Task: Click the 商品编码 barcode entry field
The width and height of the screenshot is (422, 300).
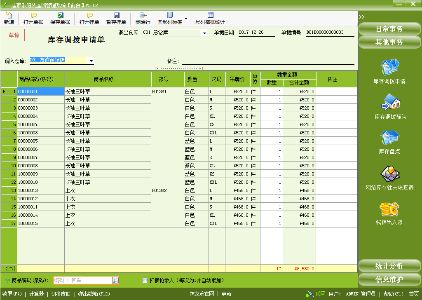Action: point(83,280)
